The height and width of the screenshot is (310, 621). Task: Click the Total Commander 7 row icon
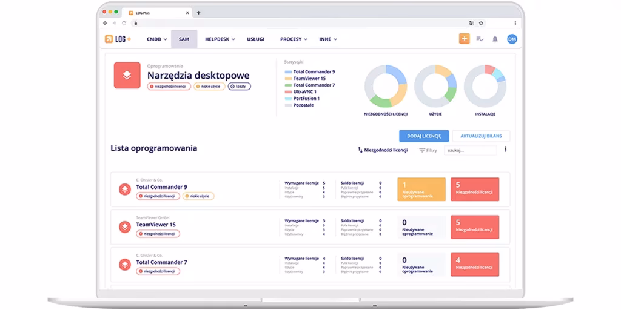[125, 265]
